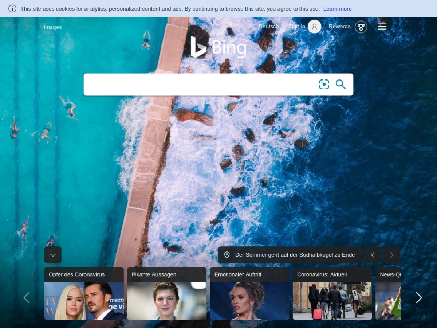Click the visual search camera icon

(x=324, y=85)
